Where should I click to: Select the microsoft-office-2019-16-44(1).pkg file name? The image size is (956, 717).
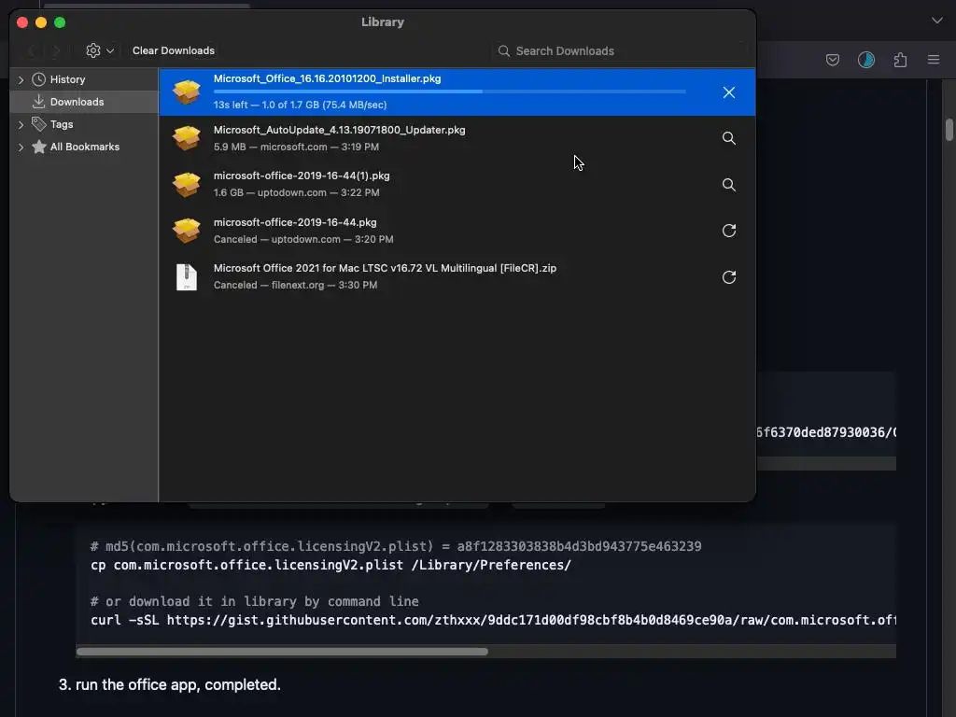tap(302, 176)
